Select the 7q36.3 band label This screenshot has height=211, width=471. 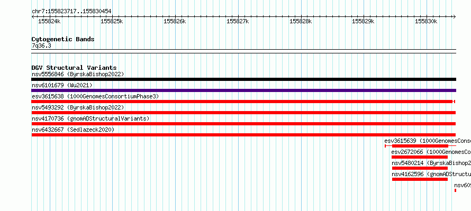coord(41,46)
